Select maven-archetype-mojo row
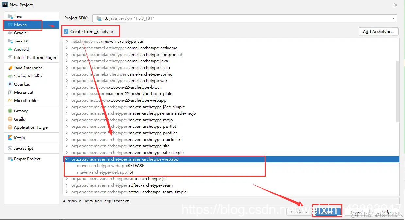 click(x=231, y=120)
